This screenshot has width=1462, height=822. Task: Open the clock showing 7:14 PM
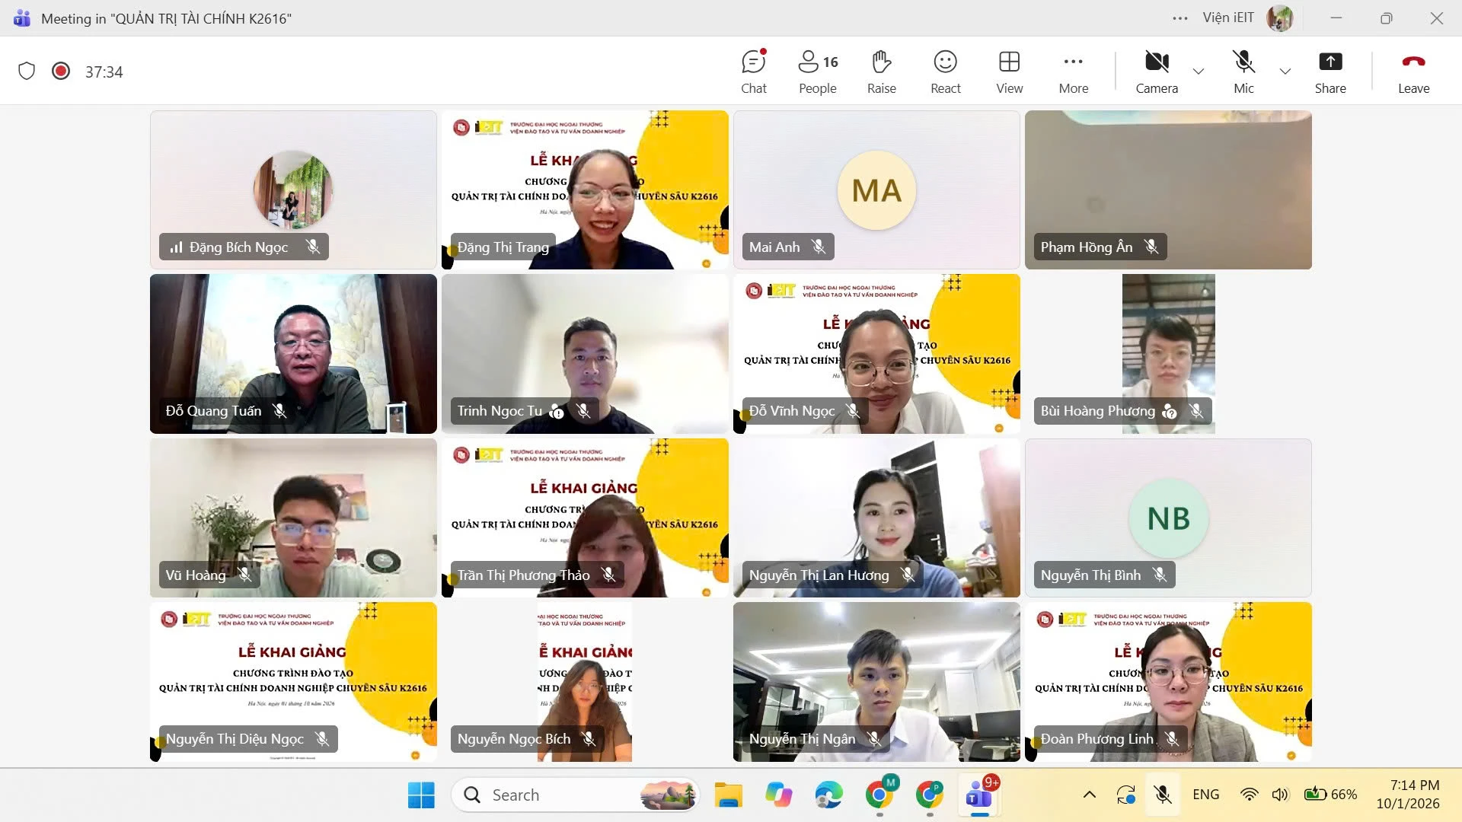tap(1408, 795)
